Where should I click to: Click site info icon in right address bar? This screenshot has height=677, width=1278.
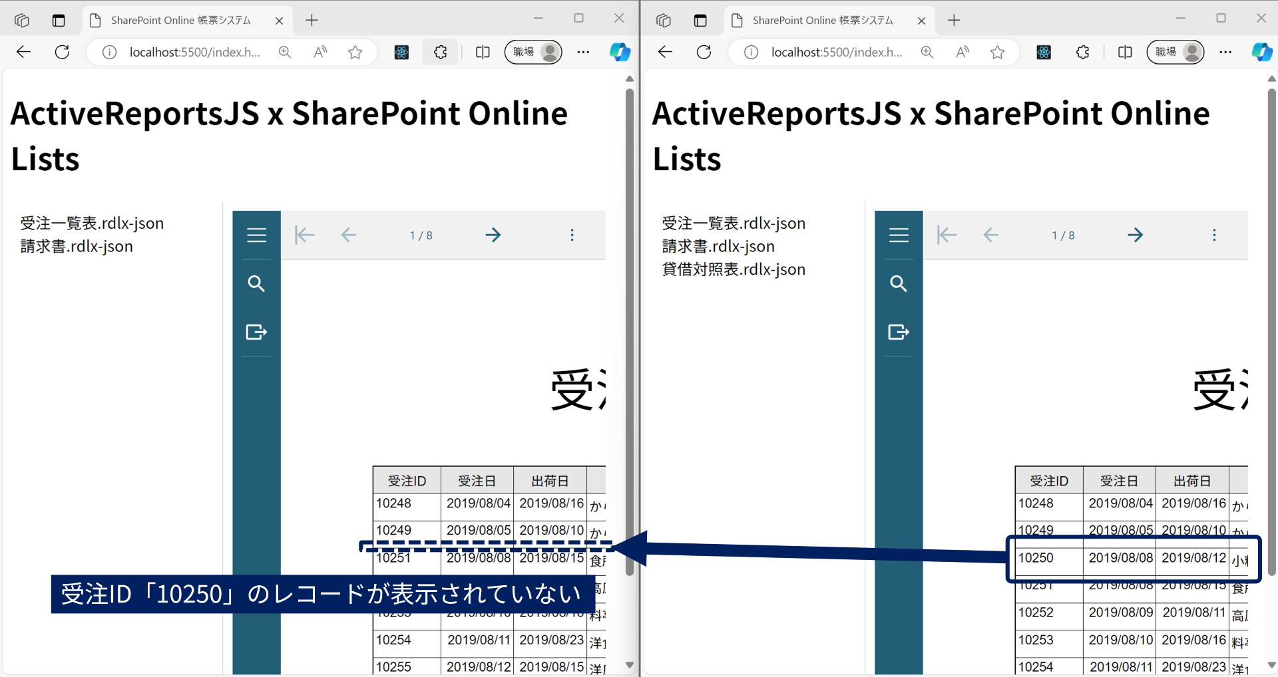(751, 52)
